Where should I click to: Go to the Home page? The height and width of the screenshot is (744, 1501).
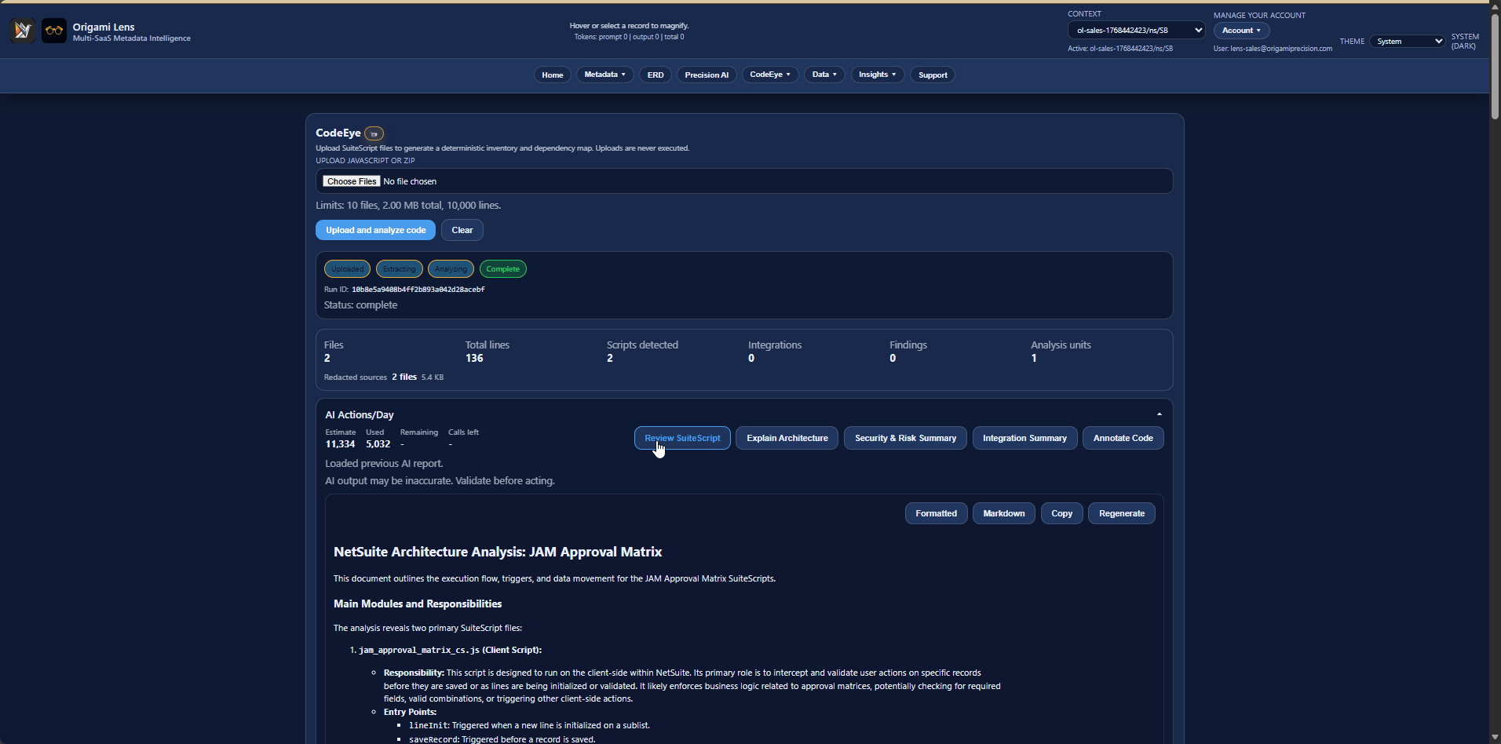pos(553,75)
